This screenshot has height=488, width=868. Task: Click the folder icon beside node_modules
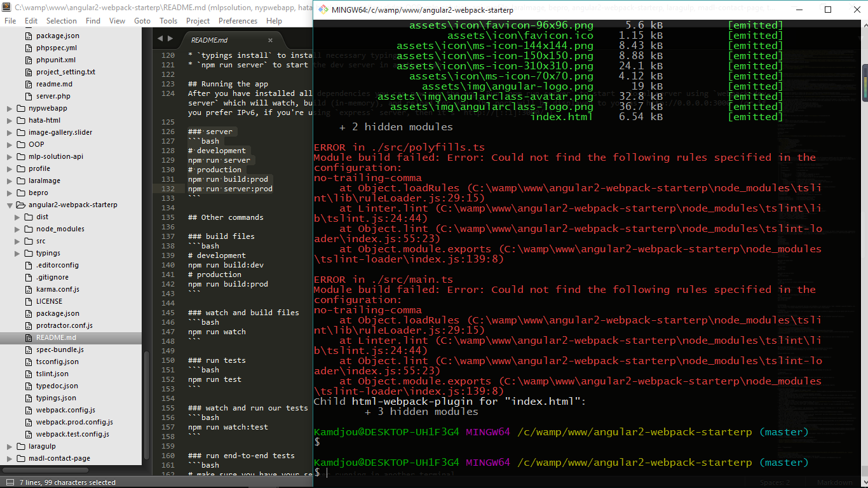coord(29,229)
